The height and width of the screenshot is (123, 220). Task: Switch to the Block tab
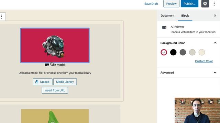185,16
